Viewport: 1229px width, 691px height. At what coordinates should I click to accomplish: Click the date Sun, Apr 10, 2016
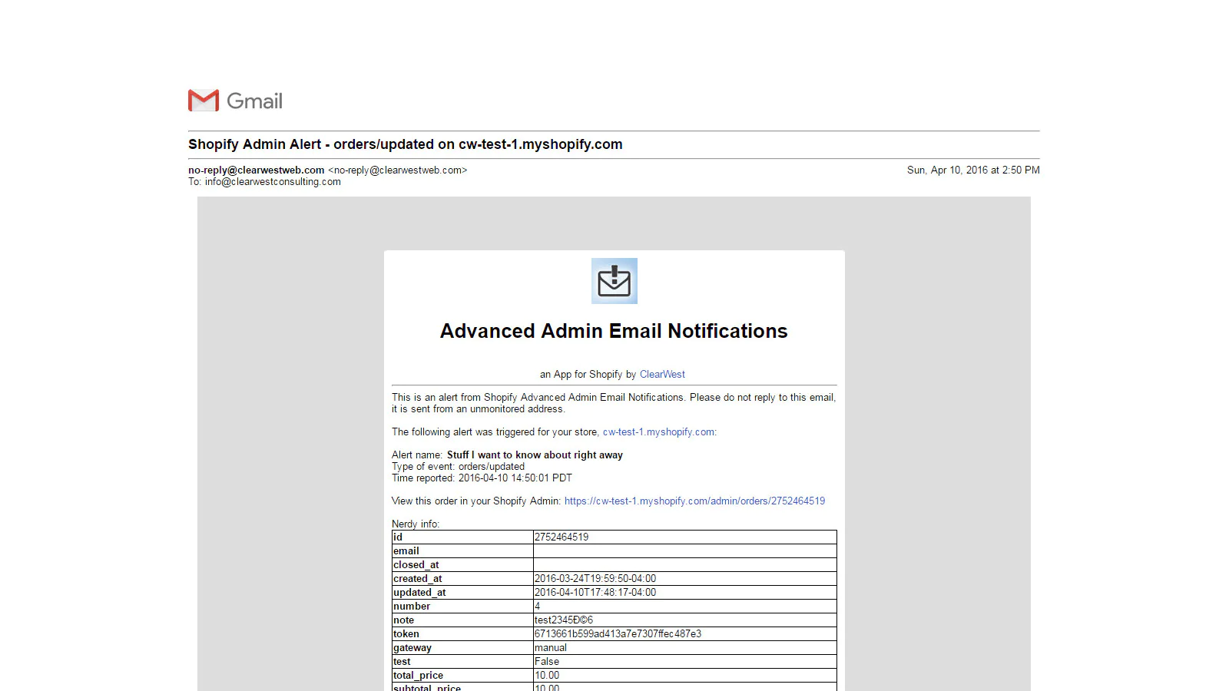973,170
